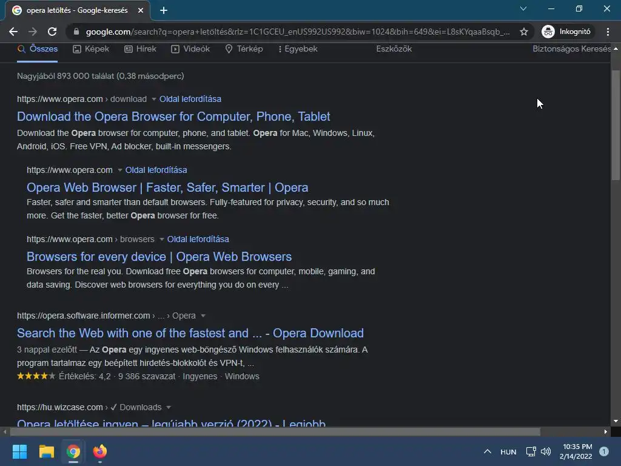621x466 pixels.
Task: Click Oldal lefordítása for the download result
Action: pos(190,99)
